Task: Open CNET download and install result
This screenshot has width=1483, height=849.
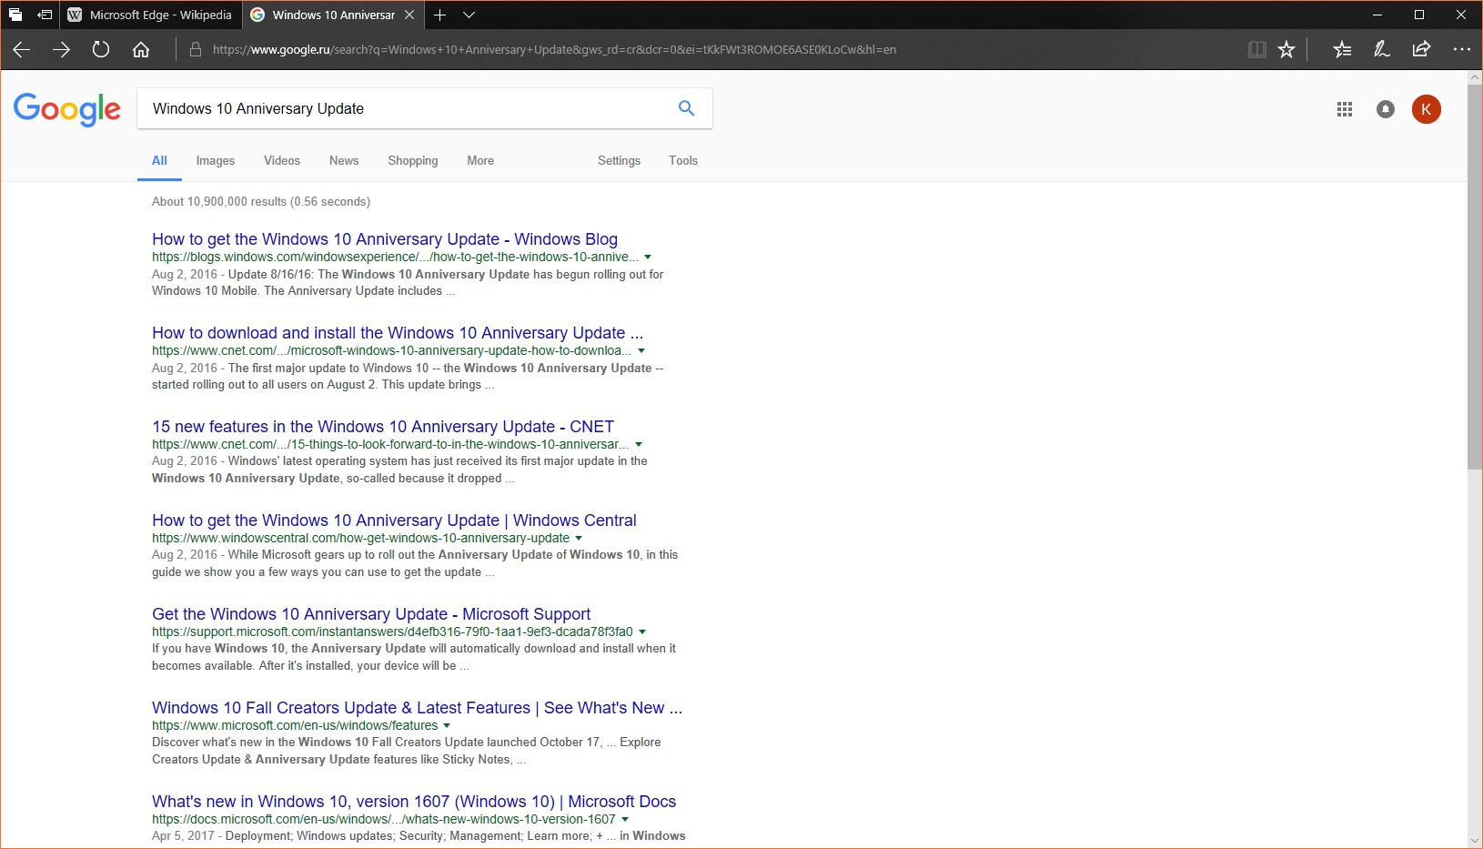Action: 398,333
